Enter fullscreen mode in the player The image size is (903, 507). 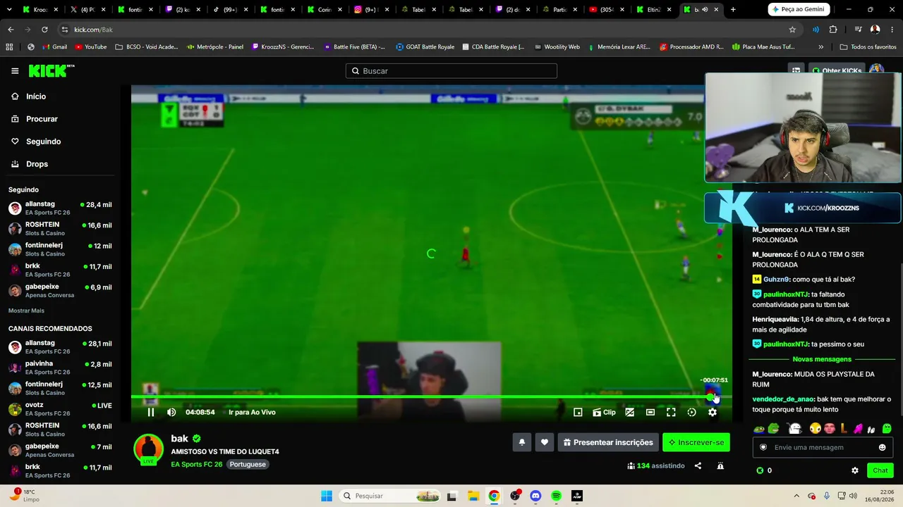(671, 413)
